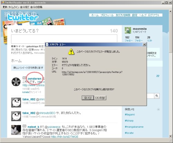The width and height of the screenshot is (173, 143).
Task: Open the ヘルプ navigation link
Action: [x=143, y=15]
